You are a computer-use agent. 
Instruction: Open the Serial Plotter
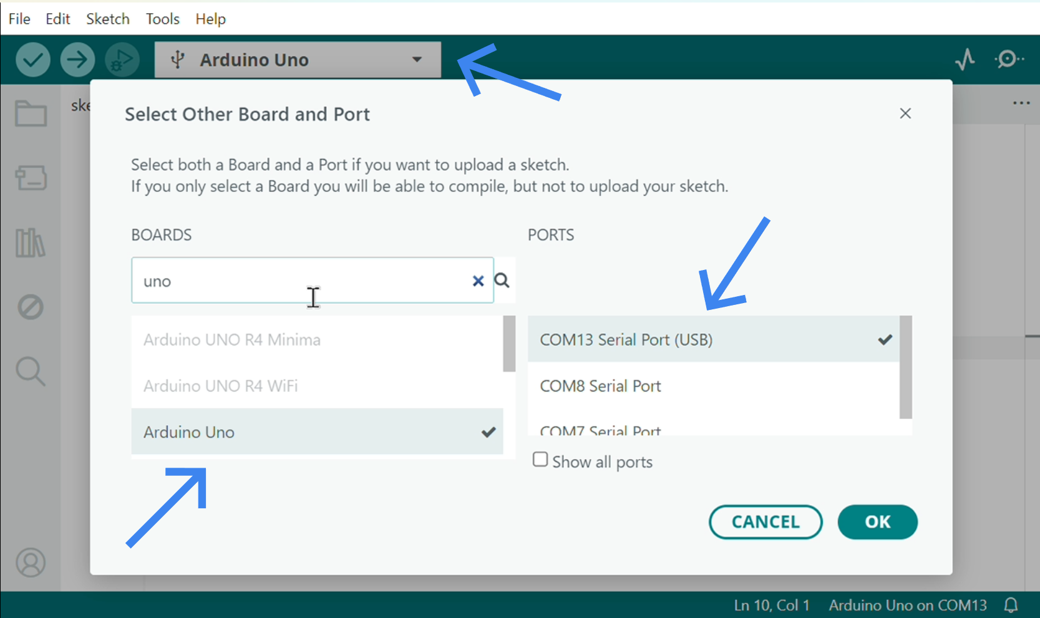[x=965, y=60]
